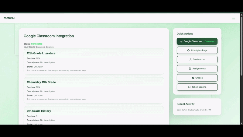Click the green Connected status text
The height and width of the screenshot is (137, 243).
[36, 44]
